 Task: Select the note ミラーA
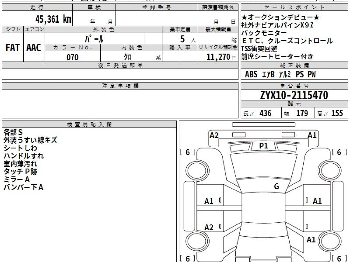[17, 179]
